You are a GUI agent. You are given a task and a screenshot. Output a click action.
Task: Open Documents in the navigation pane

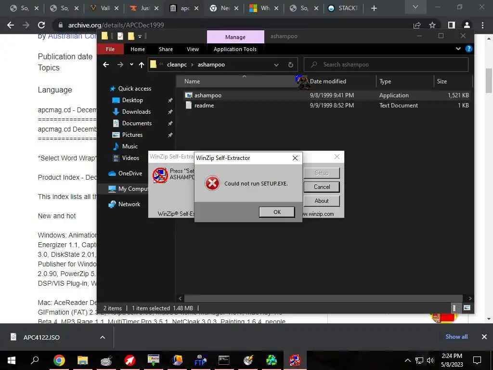point(137,123)
